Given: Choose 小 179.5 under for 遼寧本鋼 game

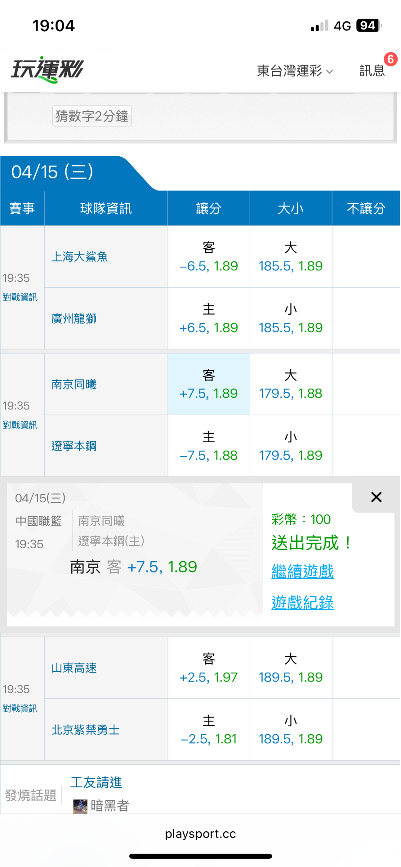Looking at the screenshot, I should [291, 446].
